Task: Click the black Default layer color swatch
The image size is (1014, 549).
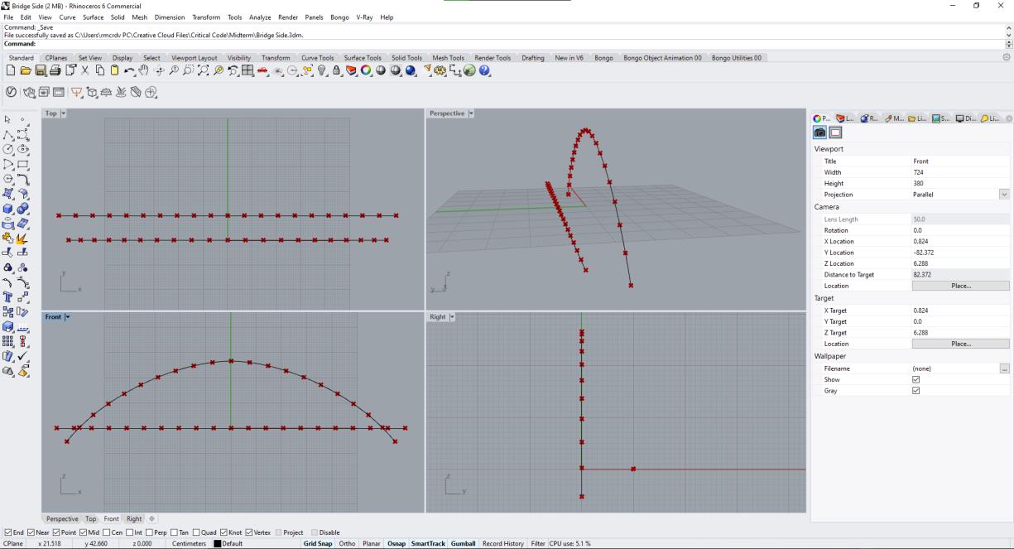Action: point(218,544)
